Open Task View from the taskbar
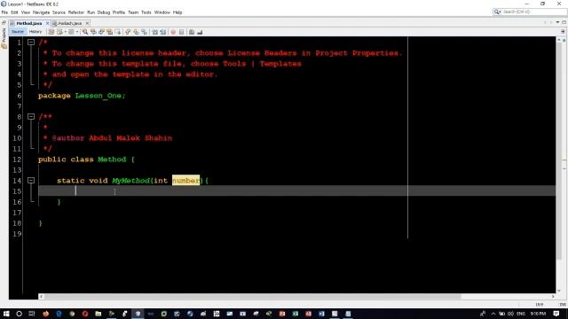This screenshot has height=319, width=568. coord(32,314)
